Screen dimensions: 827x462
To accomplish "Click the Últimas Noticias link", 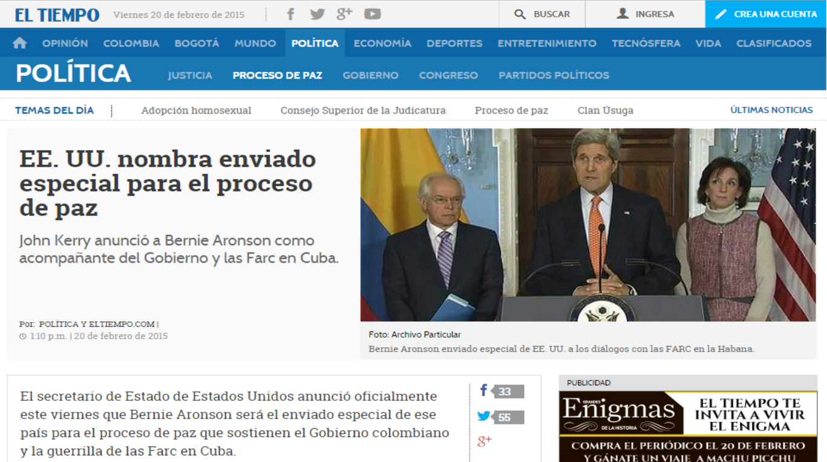I will (771, 110).
